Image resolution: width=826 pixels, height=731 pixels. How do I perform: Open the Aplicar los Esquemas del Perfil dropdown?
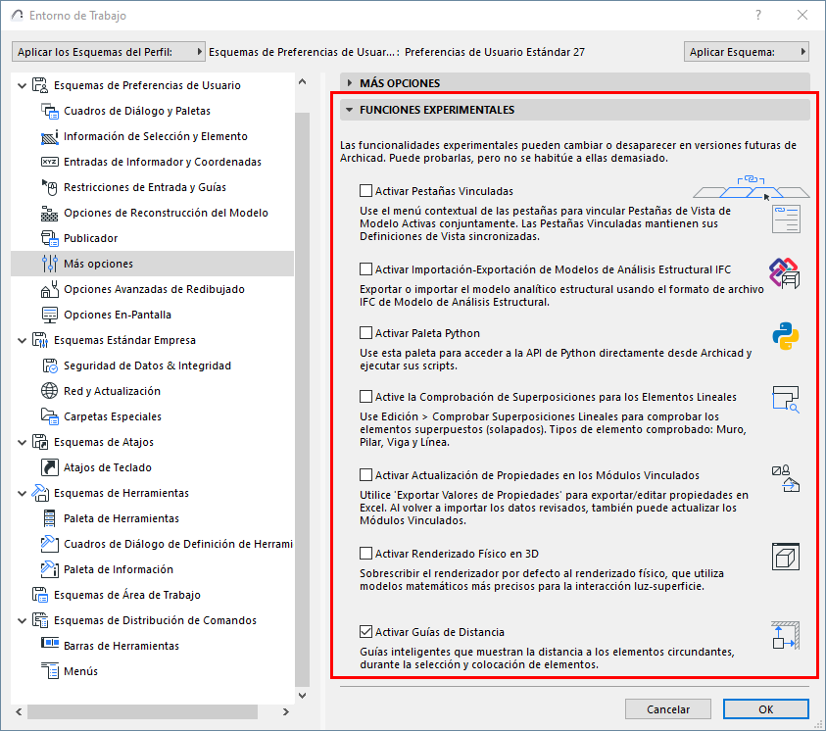[x=109, y=52]
